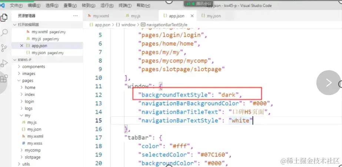Click the "pages/home/home" string

[x=167, y=44]
